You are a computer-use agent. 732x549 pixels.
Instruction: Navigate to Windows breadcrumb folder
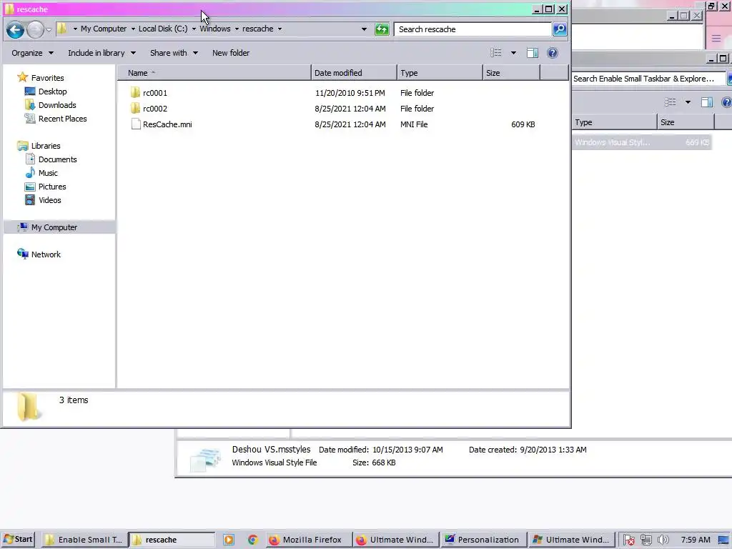215,29
